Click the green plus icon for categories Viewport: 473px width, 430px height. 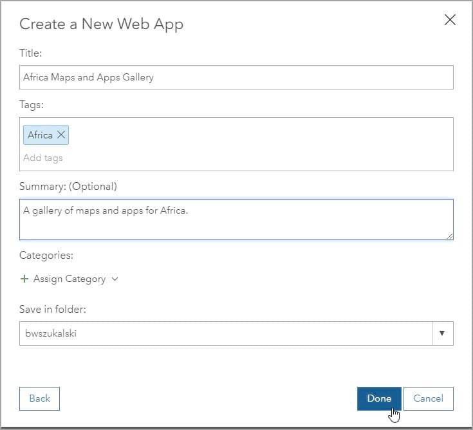[x=24, y=279]
